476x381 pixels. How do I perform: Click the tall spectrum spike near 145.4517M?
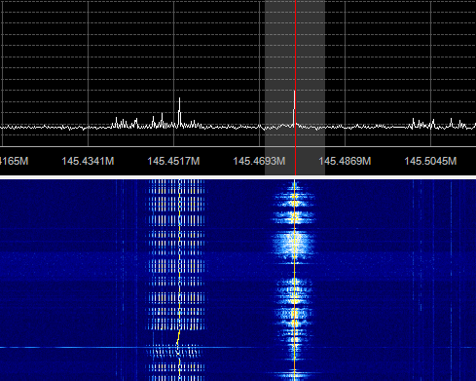pyautogui.click(x=179, y=110)
